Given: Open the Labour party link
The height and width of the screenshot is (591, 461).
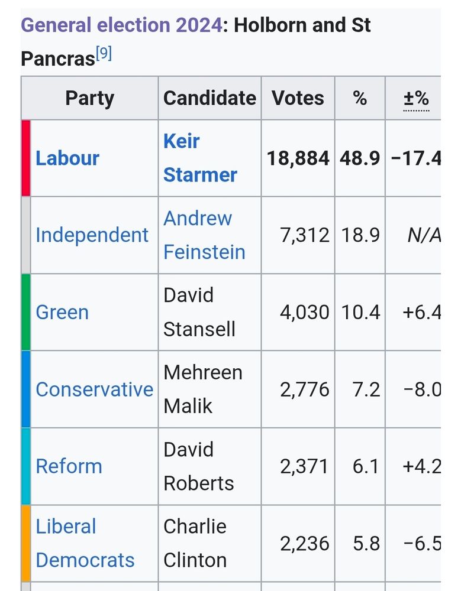Looking at the screenshot, I should tap(67, 158).
